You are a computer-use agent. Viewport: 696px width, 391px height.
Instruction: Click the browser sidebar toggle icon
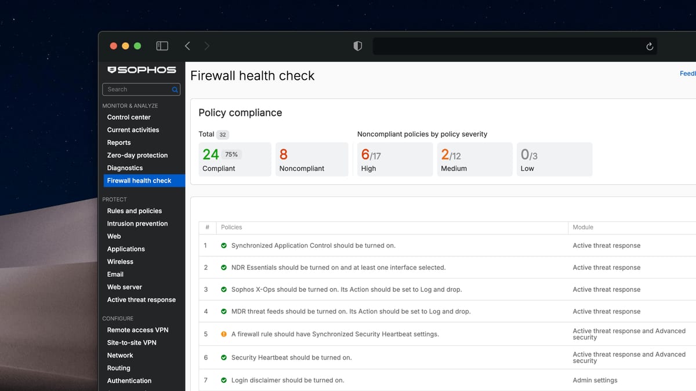[x=162, y=46]
